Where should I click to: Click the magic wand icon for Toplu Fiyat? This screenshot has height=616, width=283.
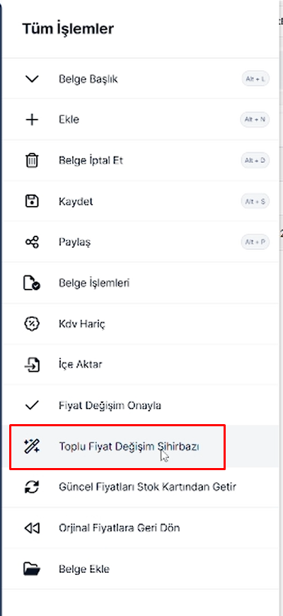(x=32, y=446)
